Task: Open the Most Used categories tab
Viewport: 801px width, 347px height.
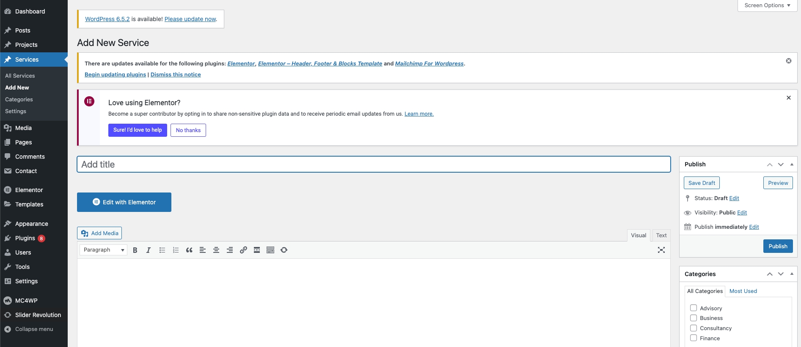Action: coord(743,291)
